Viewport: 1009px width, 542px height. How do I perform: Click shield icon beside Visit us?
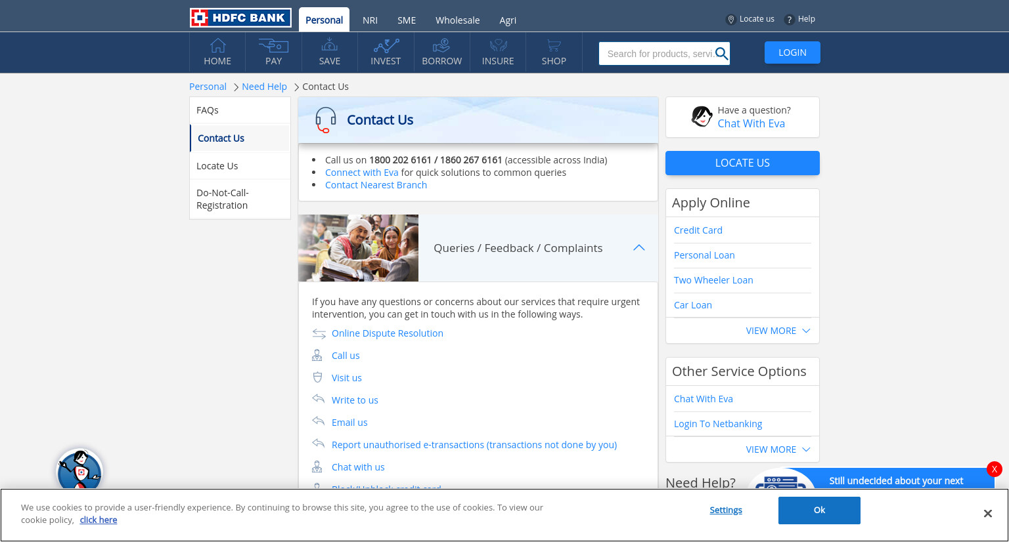tap(317, 377)
